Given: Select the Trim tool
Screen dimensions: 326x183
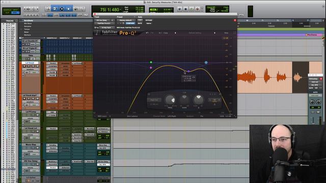Looking at the screenshot, I should pyautogui.click(x=55, y=9).
